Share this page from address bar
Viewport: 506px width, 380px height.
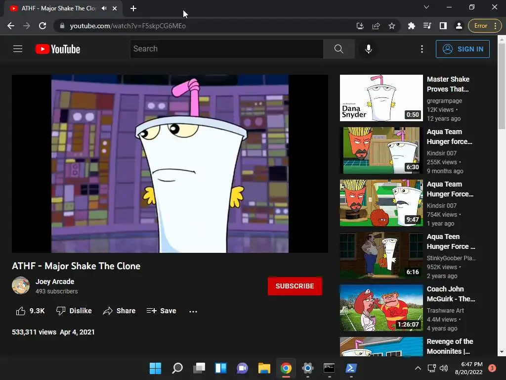pyautogui.click(x=376, y=26)
